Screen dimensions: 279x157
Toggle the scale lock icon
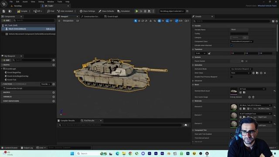tap(209, 53)
